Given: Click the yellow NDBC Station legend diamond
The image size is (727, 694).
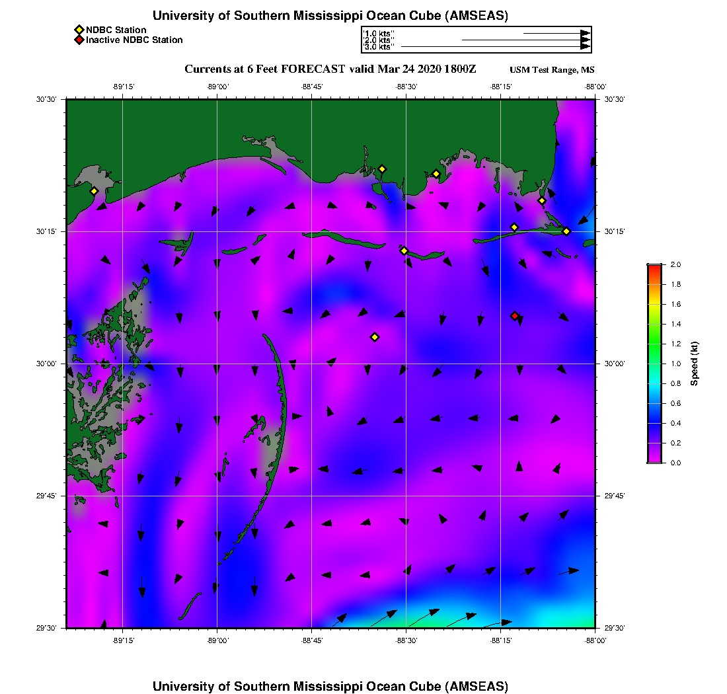Looking at the screenshot, I should pos(79,30).
